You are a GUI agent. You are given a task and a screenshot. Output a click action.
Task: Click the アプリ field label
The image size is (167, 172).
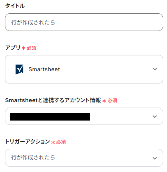pyautogui.click(x=13, y=47)
